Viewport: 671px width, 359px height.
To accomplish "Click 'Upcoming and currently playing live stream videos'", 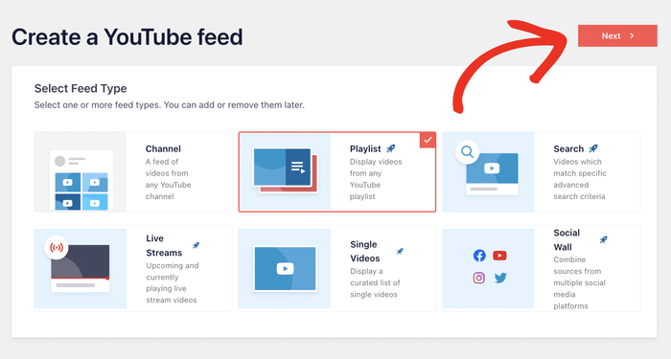I will [x=172, y=282].
